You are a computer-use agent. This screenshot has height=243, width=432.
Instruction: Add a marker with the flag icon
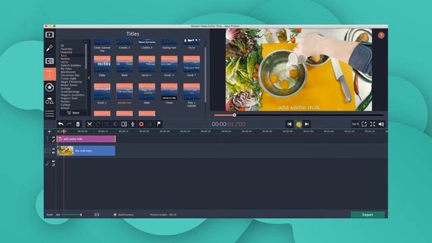pyautogui.click(x=159, y=124)
